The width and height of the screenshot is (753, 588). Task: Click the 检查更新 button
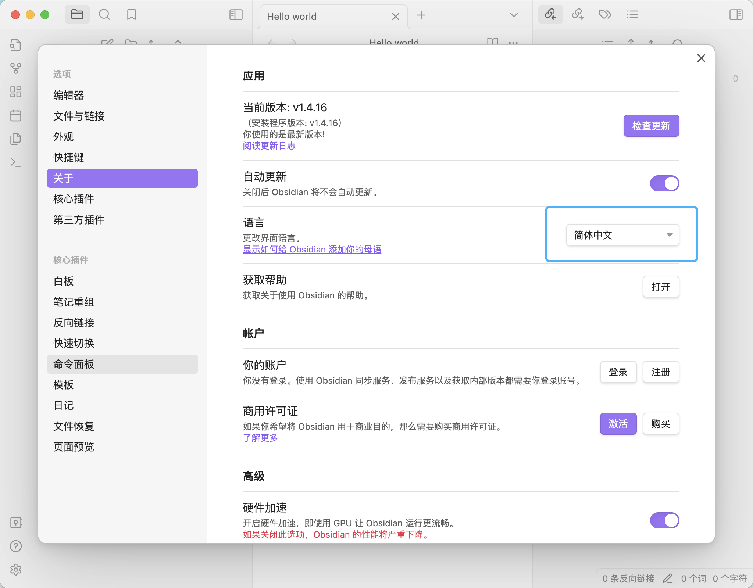(x=651, y=126)
